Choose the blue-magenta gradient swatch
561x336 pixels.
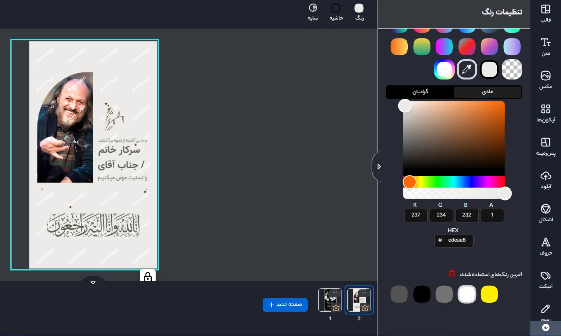pyautogui.click(x=444, y=47)
